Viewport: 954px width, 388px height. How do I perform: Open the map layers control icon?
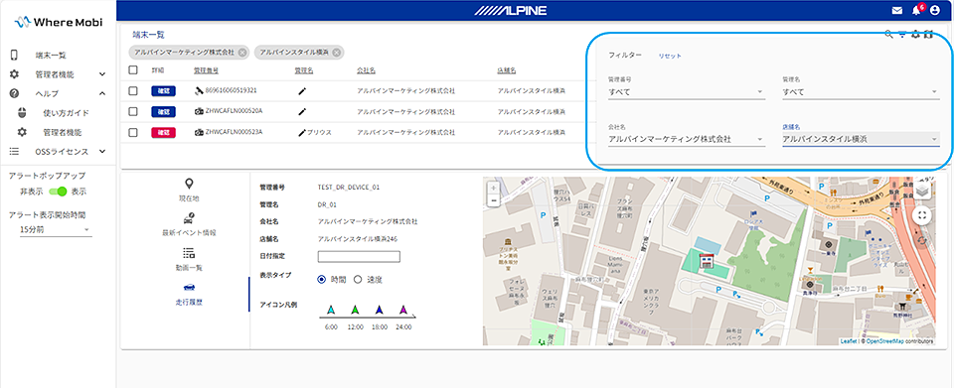point(923,191)
